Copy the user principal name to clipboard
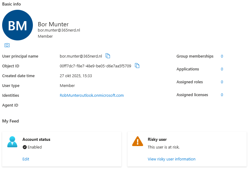Screen dimensions: 251x173 [108, 56]
